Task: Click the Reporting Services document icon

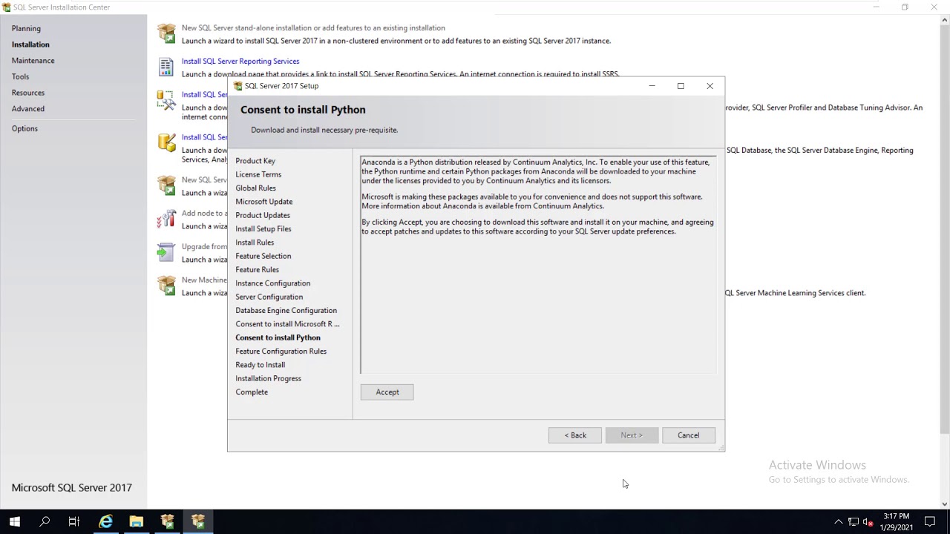Action: (x=166, y=67)
